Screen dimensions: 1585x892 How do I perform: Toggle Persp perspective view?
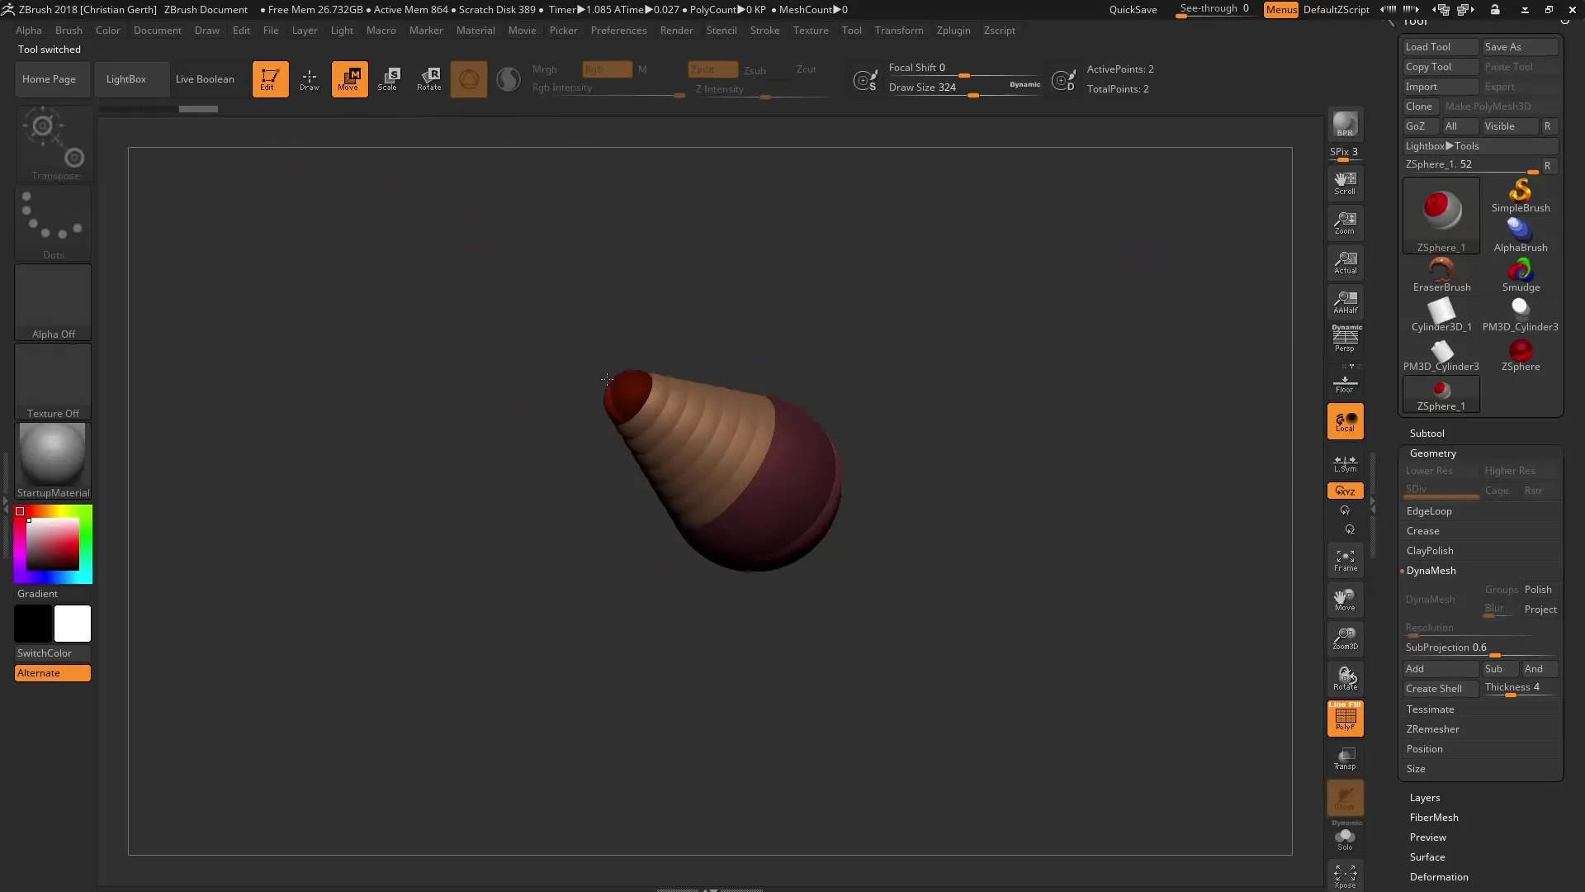click(x=1345, y=339)
